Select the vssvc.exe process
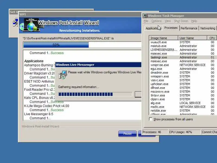This screenshot has height=163, width=217. point(183,80)
